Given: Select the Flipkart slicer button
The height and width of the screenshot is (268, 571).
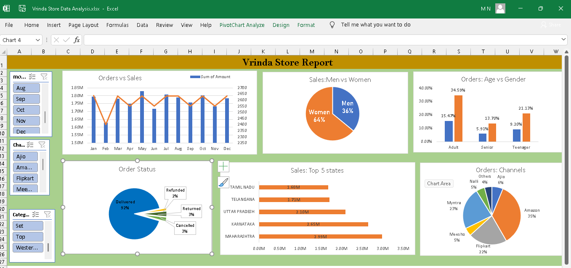Looking at the screenshot, I should [25, 178].
